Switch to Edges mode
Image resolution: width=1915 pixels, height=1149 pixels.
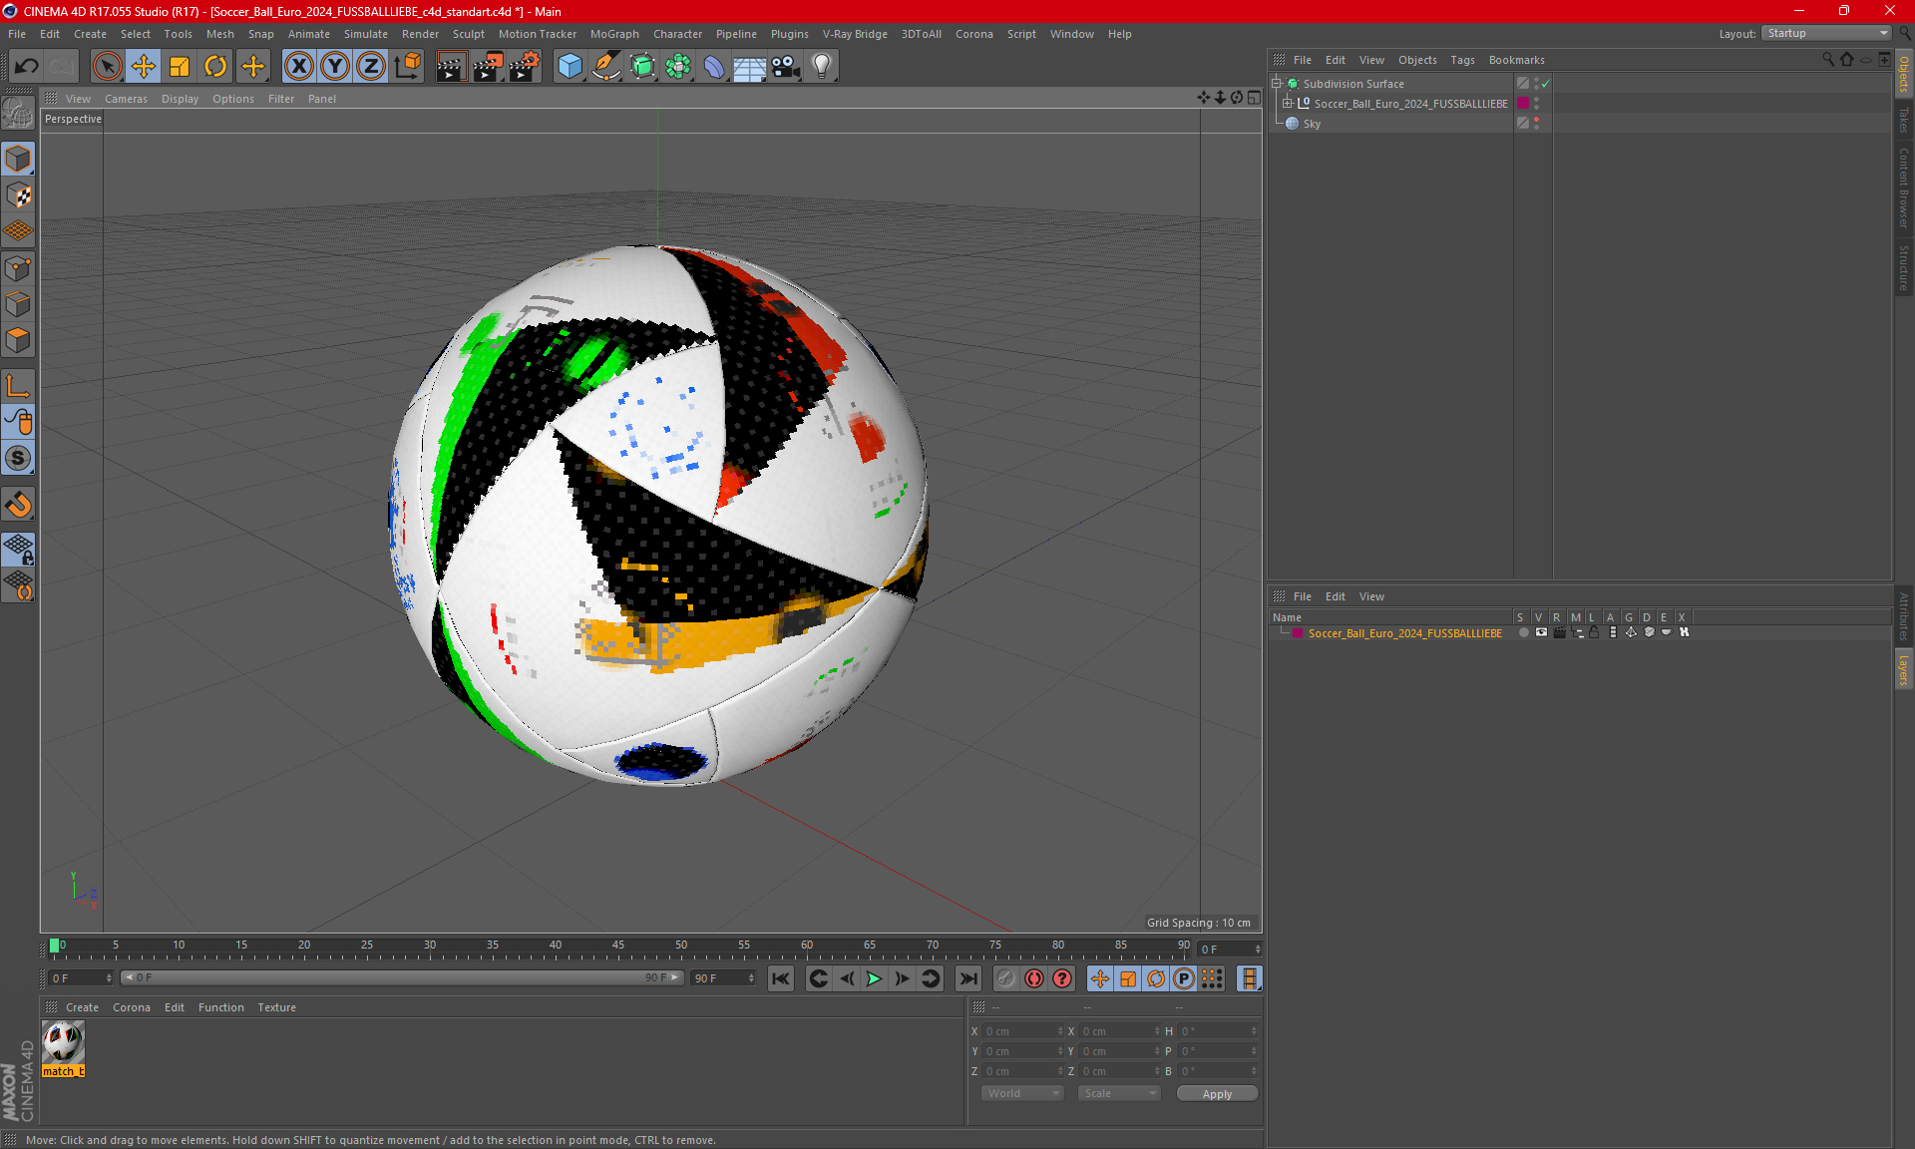pyautogui.click(x=18, y=304)
